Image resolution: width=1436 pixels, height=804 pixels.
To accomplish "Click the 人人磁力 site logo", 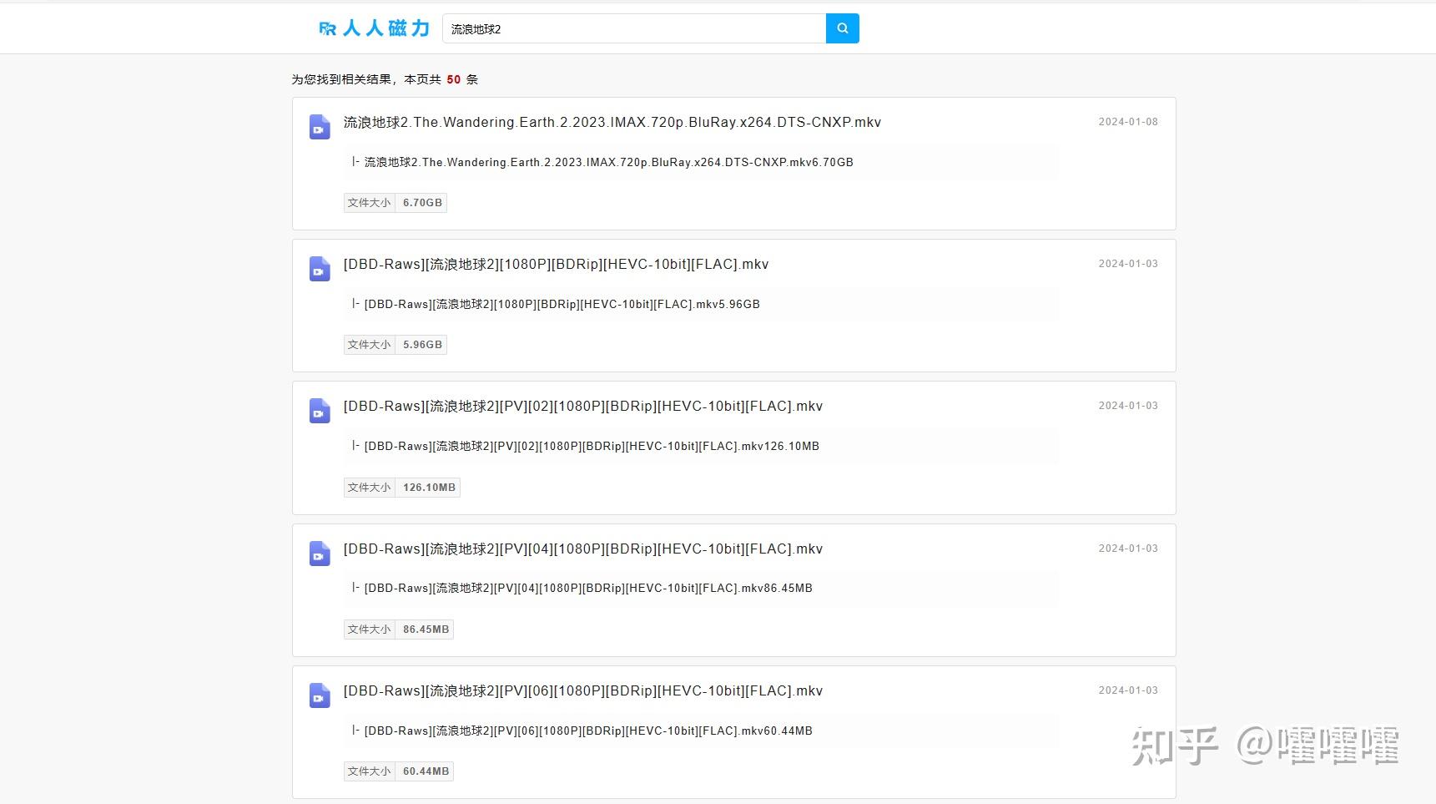I will point(374,28).
